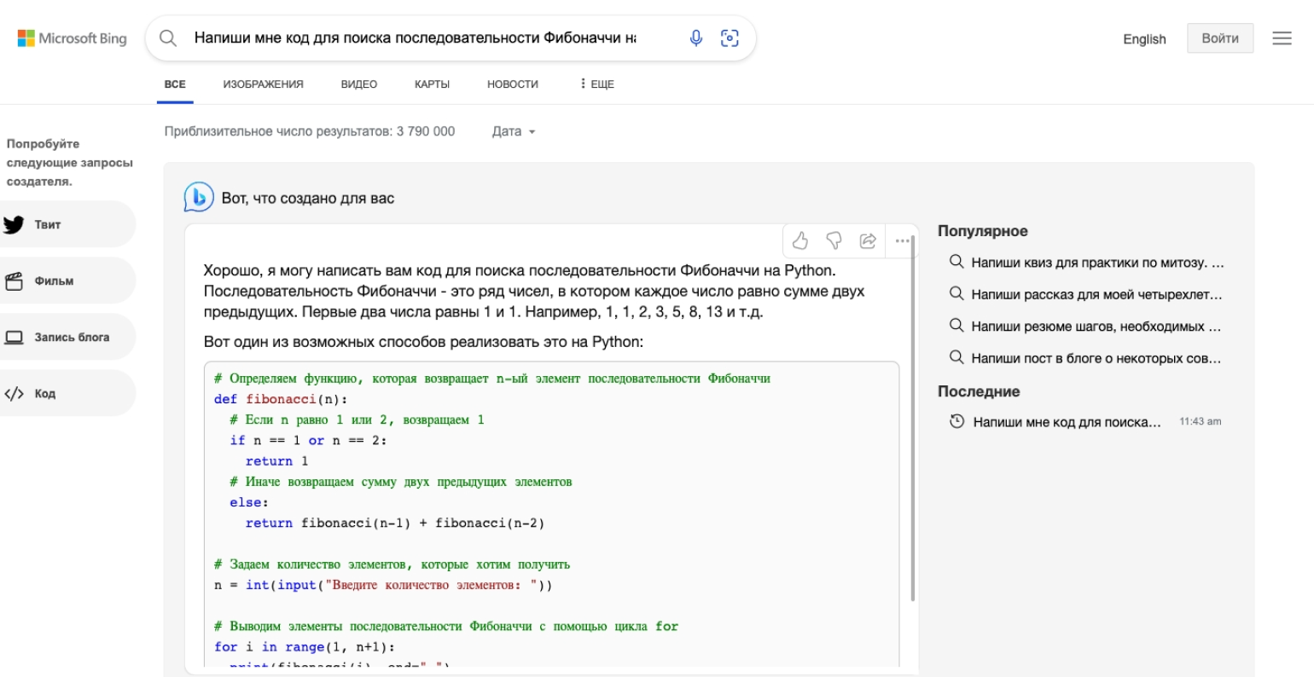Click the share icon on answer card
This screenshot has width=1314, height=677.
coord(868,241)
